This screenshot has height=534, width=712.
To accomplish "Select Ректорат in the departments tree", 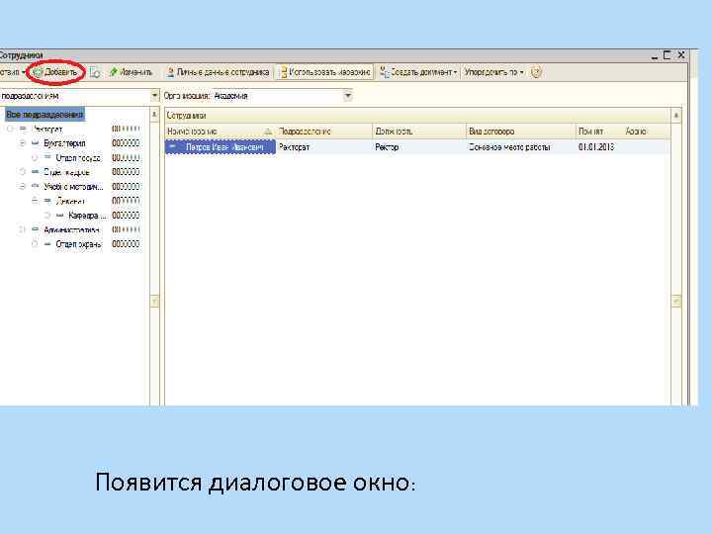I will tap(46, 129).
